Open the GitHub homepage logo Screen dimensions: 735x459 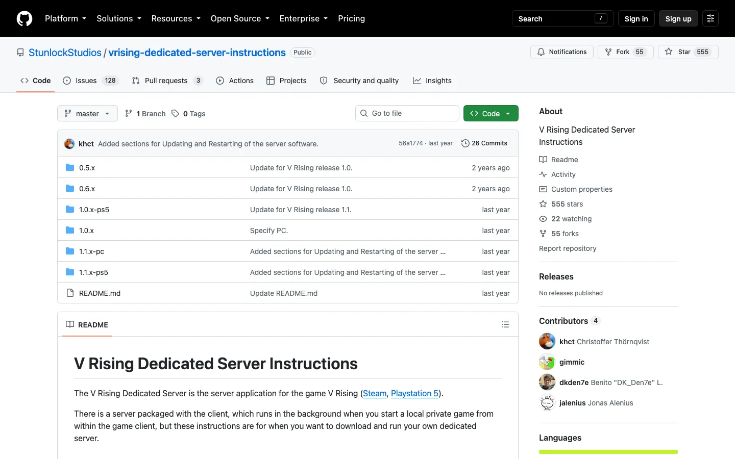click(24, 18)
